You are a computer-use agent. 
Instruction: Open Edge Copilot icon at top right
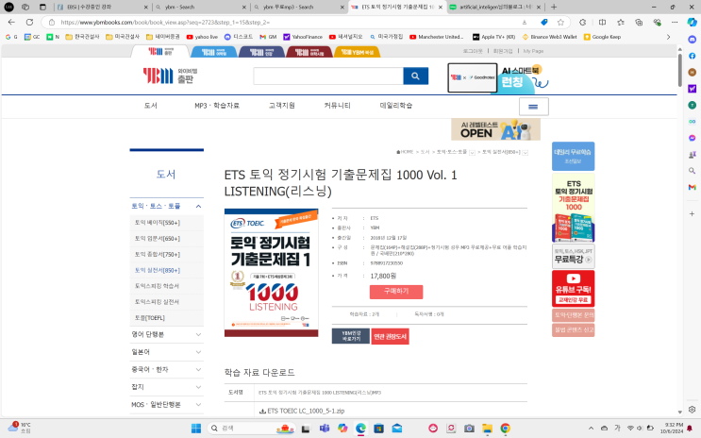[x=693, y=22]
